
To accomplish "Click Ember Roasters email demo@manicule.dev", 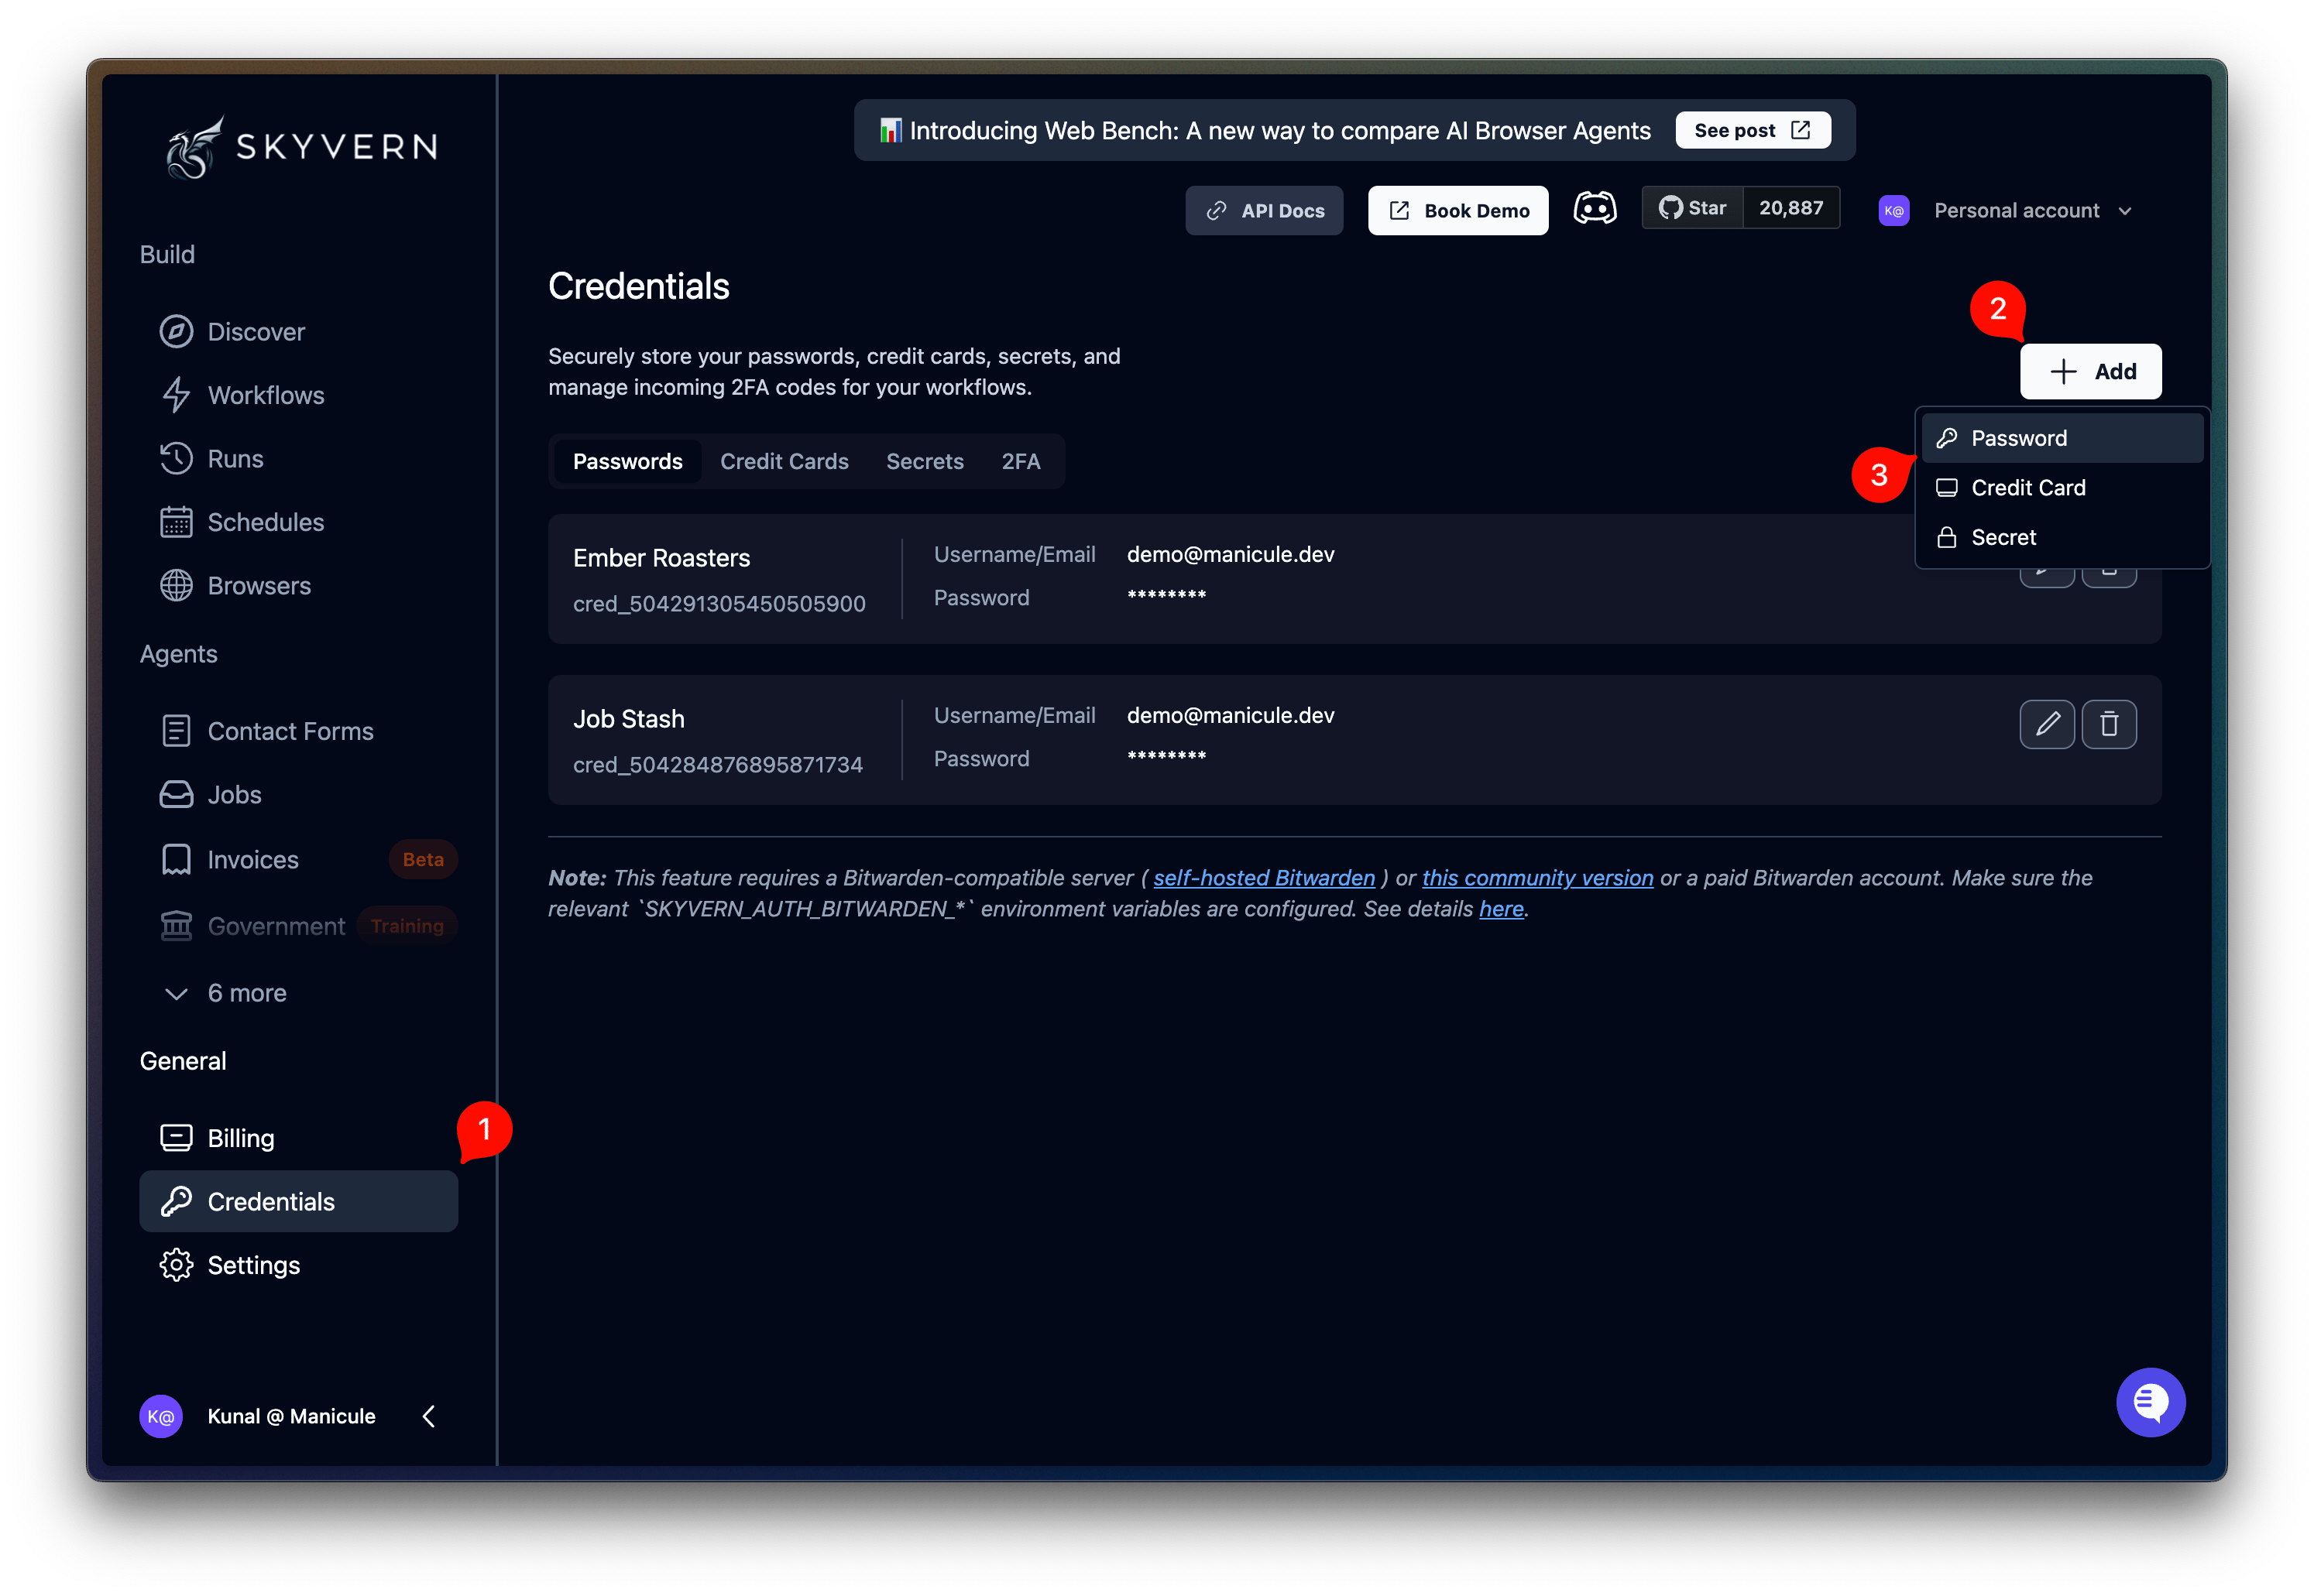I will click(1231, 554).
